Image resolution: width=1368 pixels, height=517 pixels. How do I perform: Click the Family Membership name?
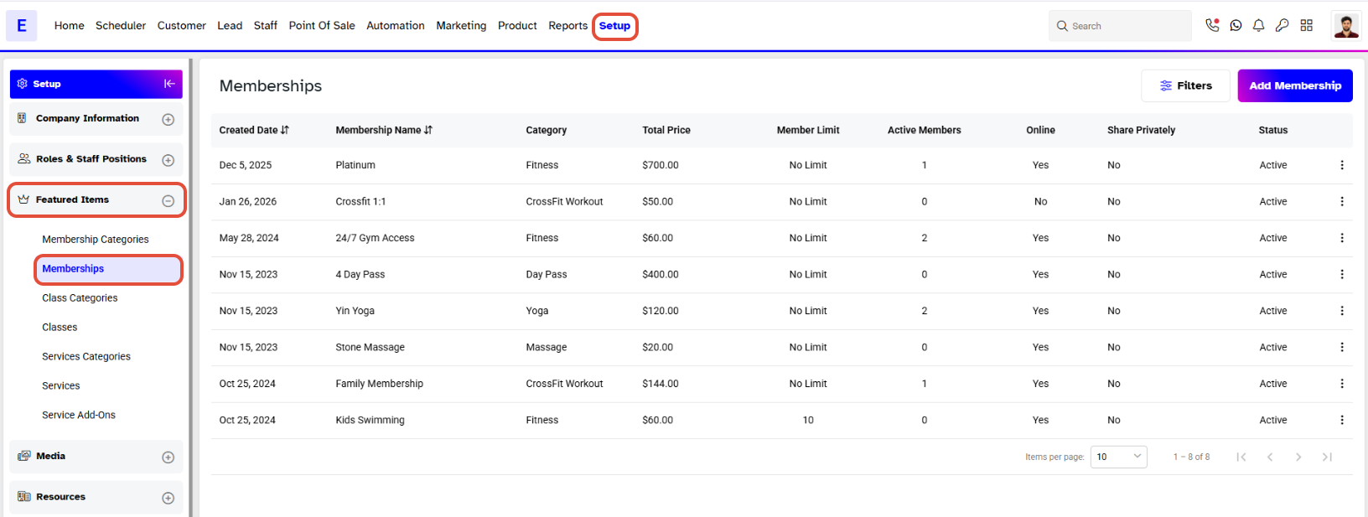[x=379, y=384]
